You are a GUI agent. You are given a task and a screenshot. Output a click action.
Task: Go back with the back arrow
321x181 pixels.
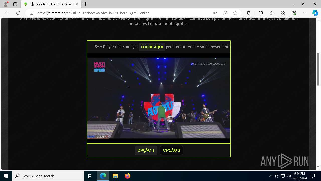pos(7,13)
